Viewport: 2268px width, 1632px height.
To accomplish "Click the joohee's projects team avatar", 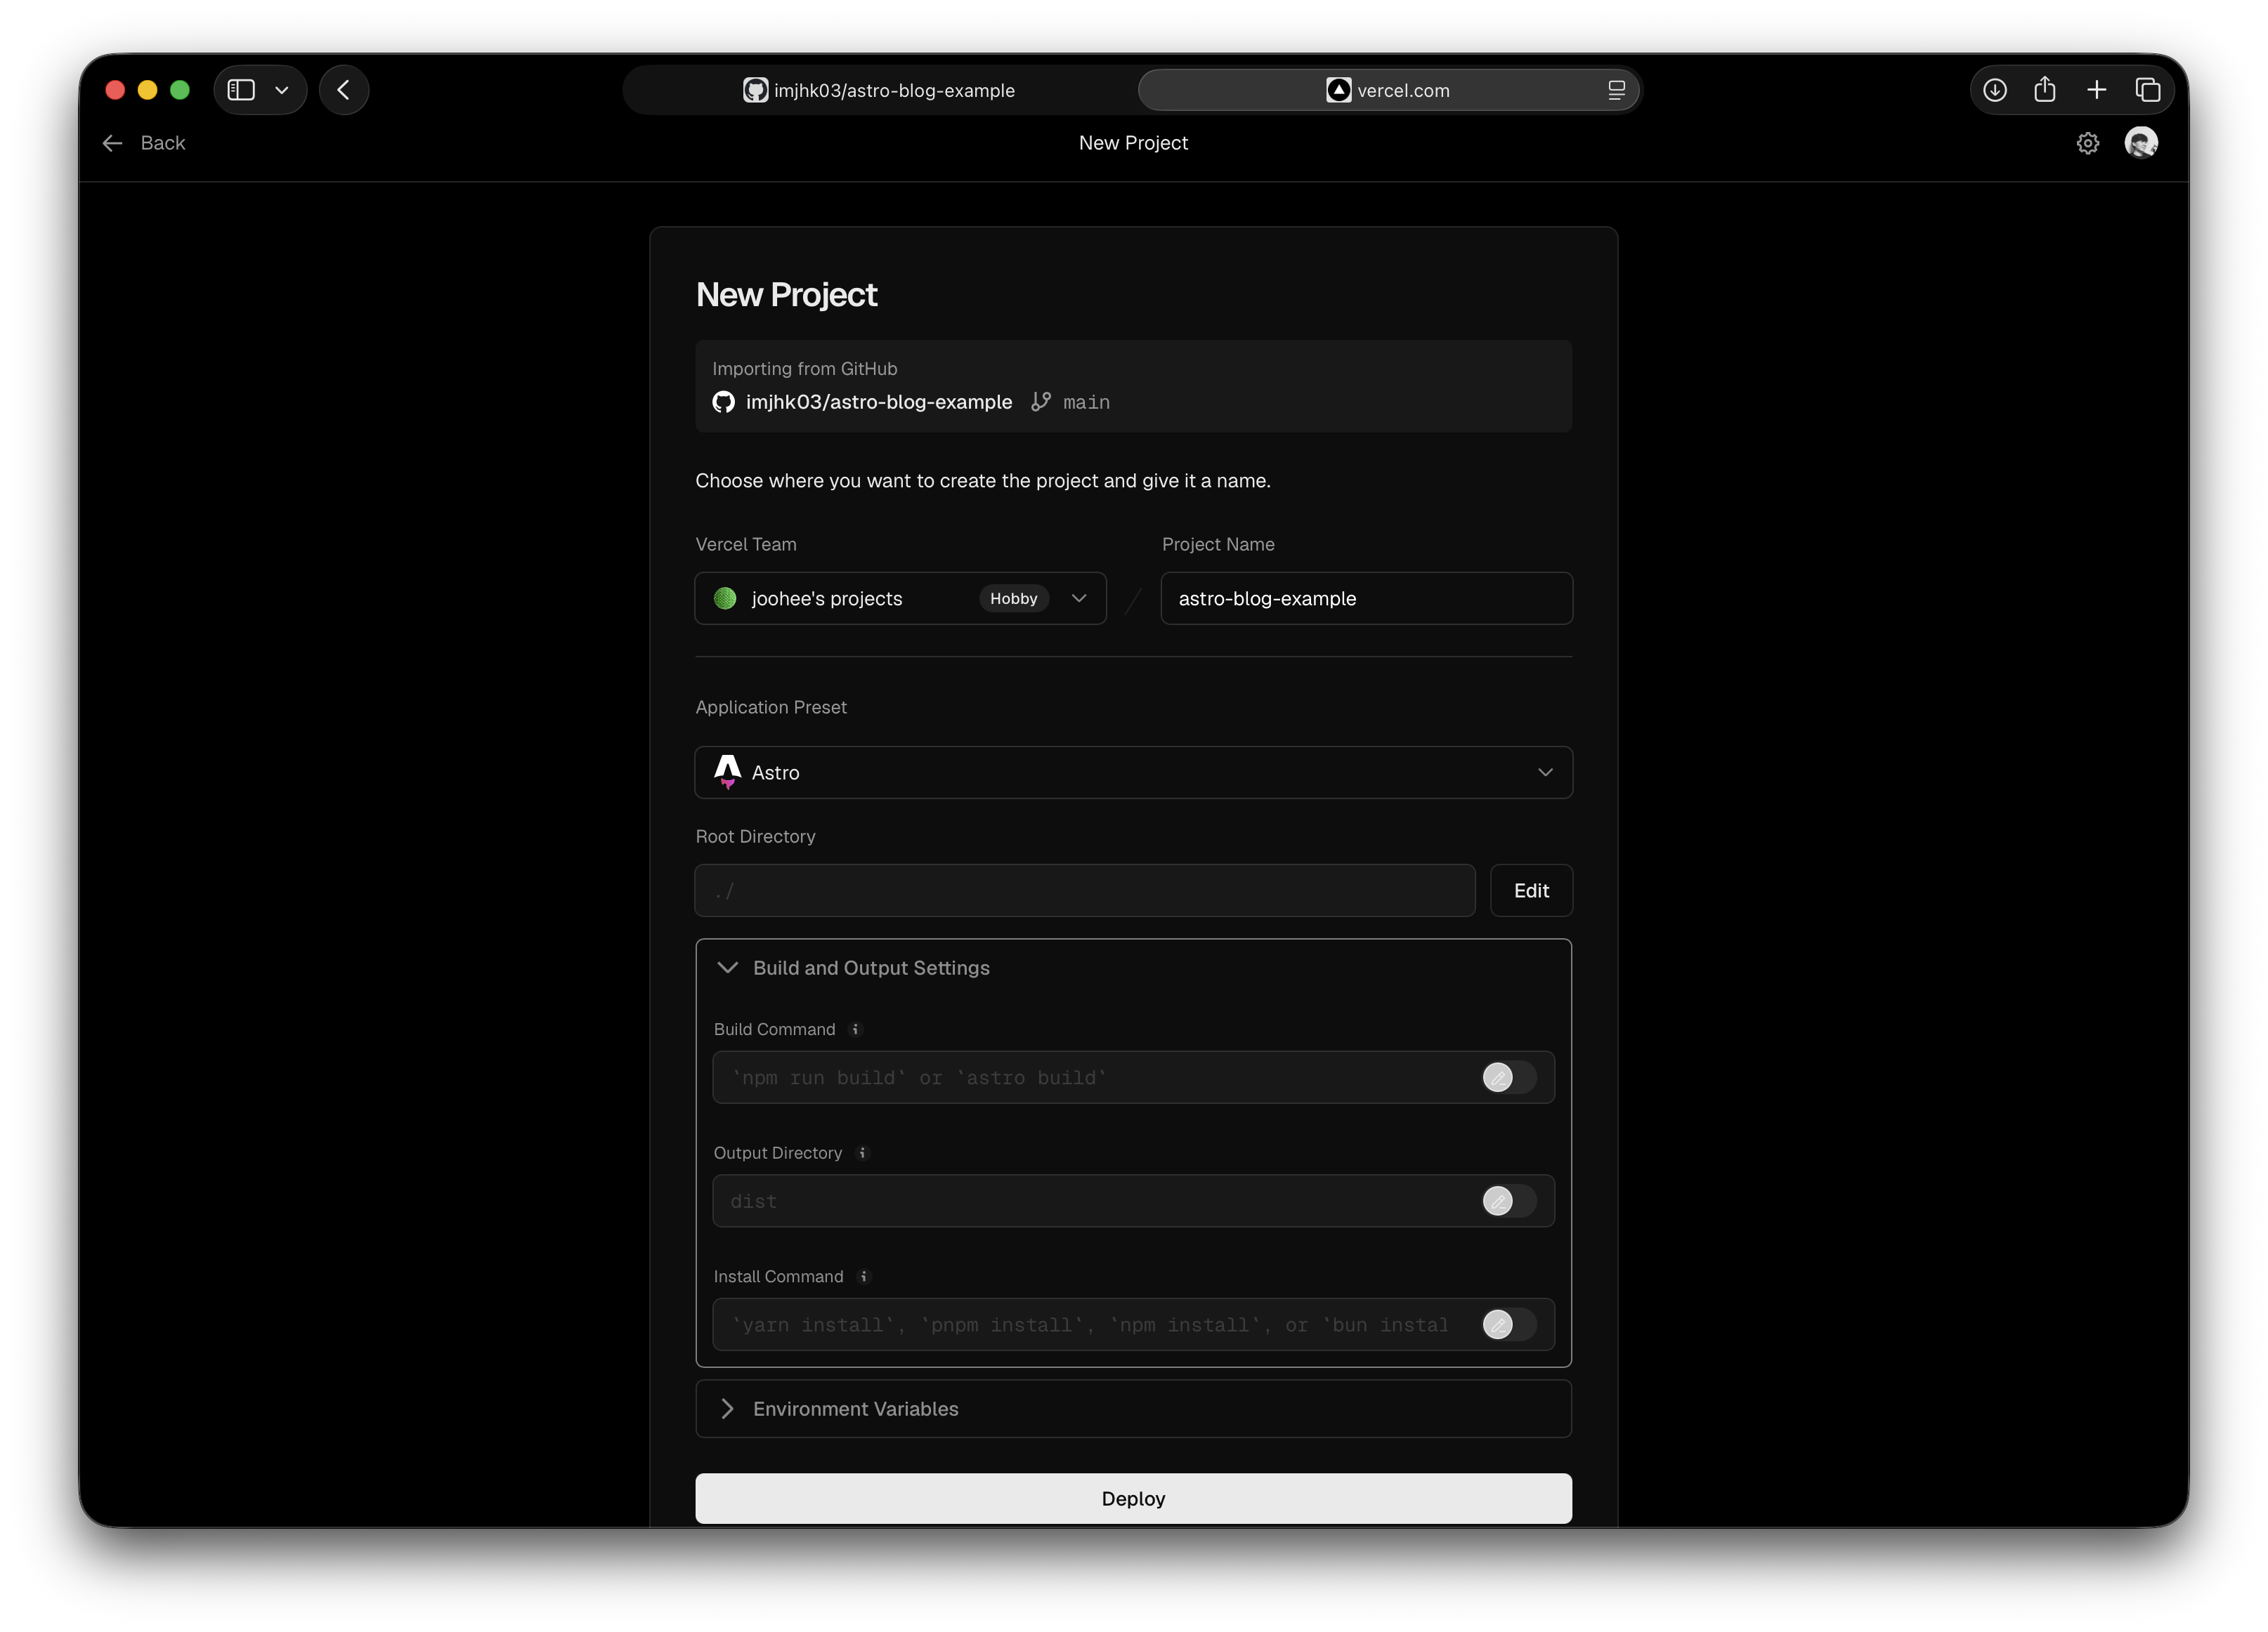I will coord(725,598).
